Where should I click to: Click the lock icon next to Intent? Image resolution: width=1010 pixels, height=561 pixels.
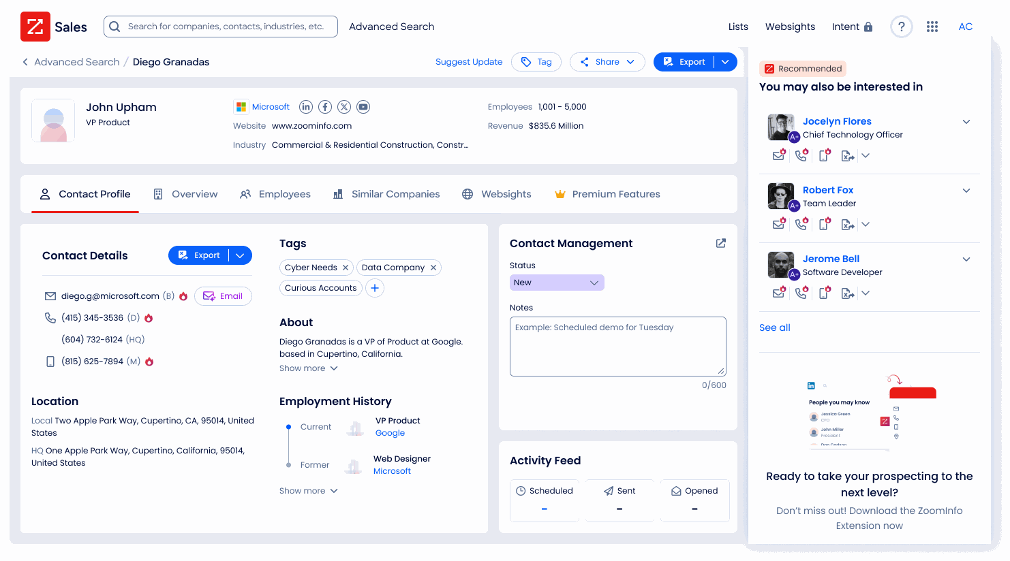pyautogui.click(x=868, y=27)
